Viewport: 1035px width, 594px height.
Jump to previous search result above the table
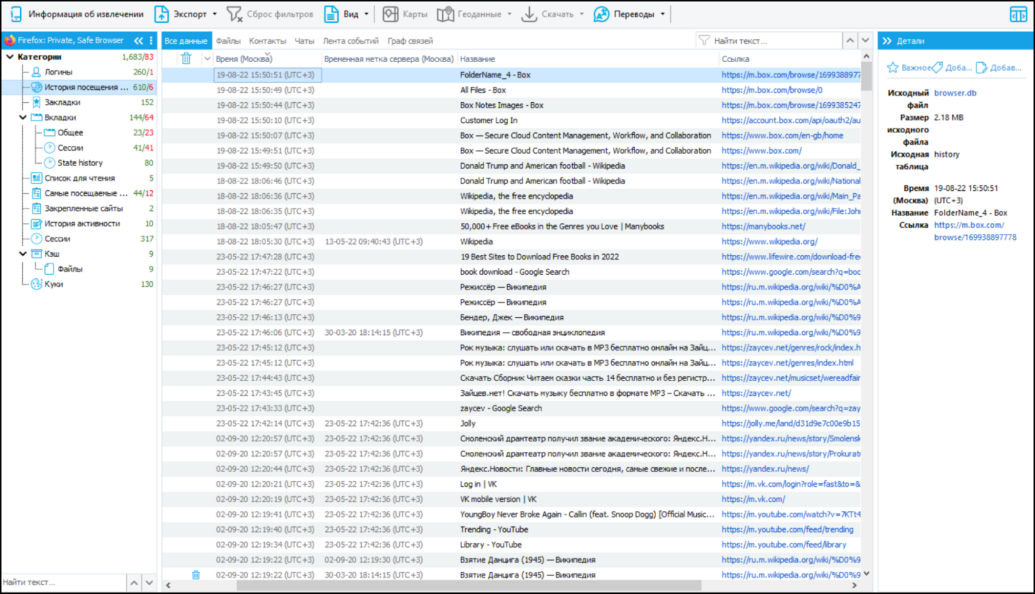click(850, 41)
